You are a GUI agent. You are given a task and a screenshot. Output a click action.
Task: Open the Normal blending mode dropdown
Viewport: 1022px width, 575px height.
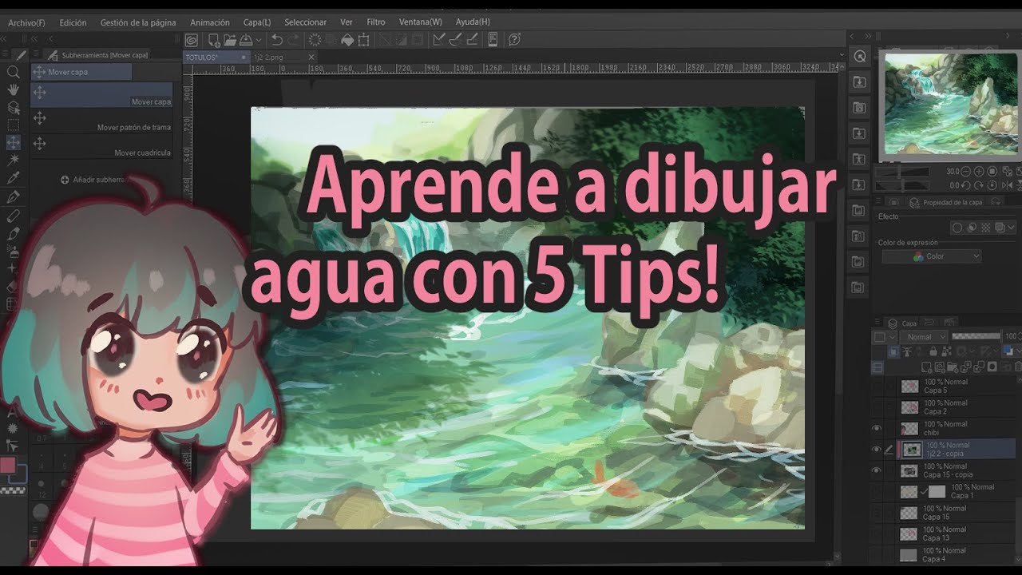click(x=924, y=337)
